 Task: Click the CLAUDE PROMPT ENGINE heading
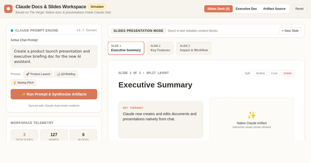coord(37,31)
